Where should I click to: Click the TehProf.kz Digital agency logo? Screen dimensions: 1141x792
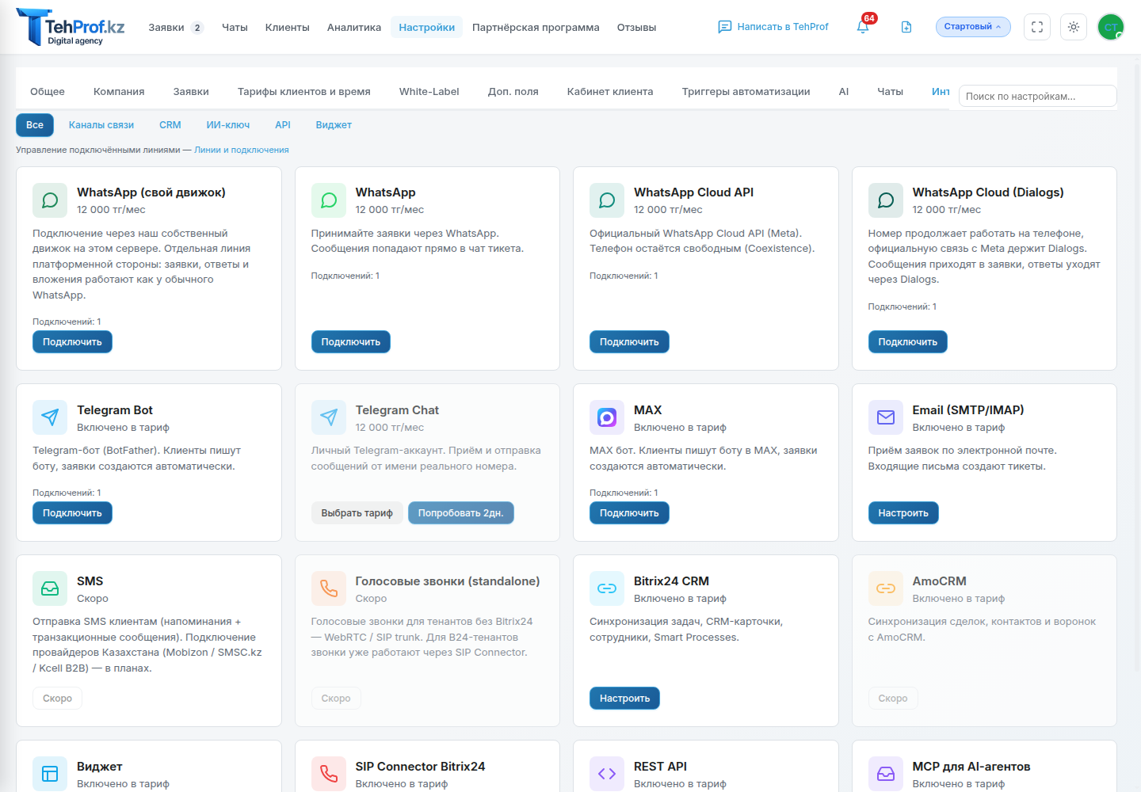pyautogui.click(x=71, y=27)
